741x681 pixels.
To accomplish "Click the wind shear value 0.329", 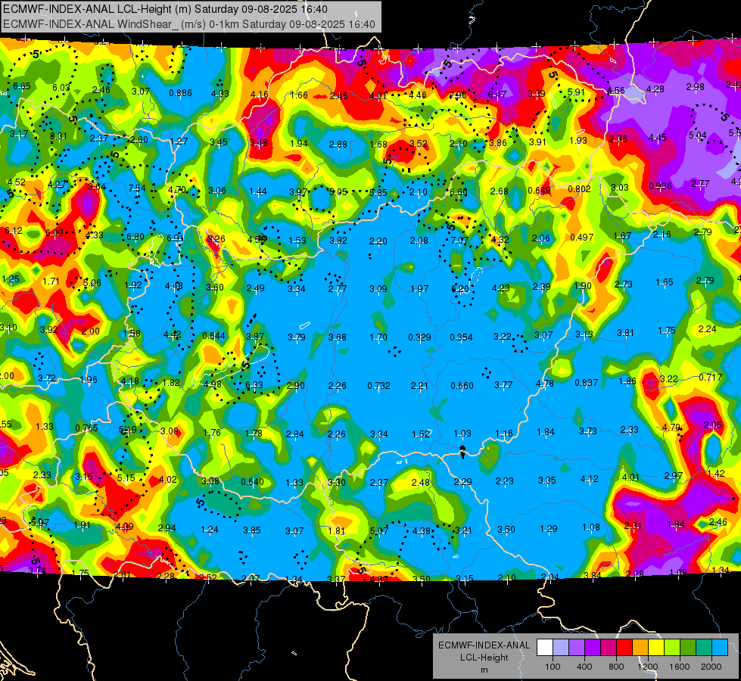I will point(419,337).
